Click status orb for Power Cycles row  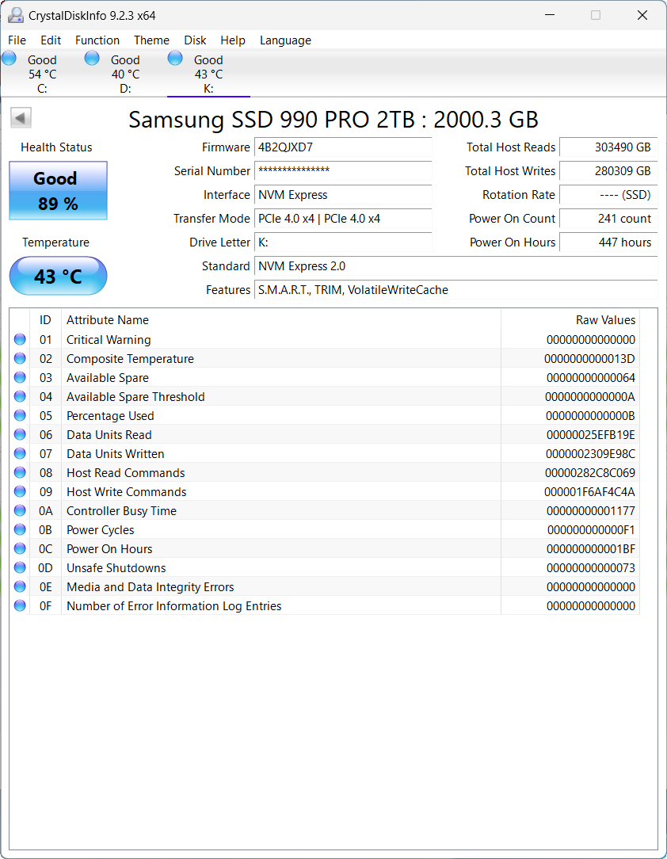click(x=20, y=530)
